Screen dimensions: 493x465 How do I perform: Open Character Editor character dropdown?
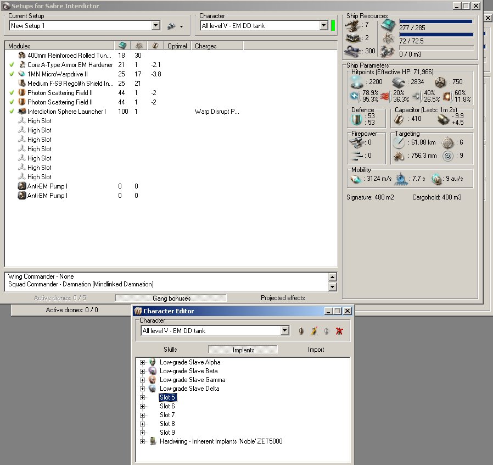(x=284, y=330)
